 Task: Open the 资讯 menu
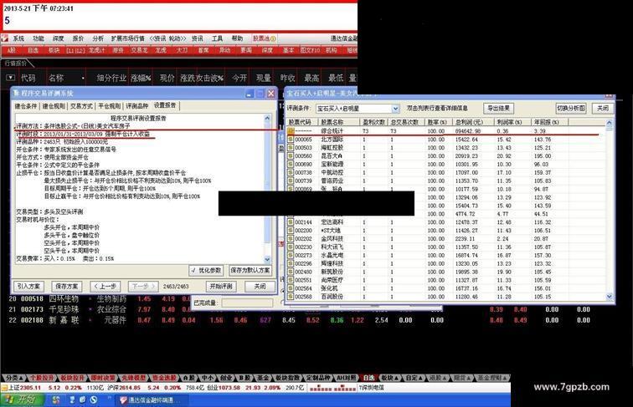[198, 38]
